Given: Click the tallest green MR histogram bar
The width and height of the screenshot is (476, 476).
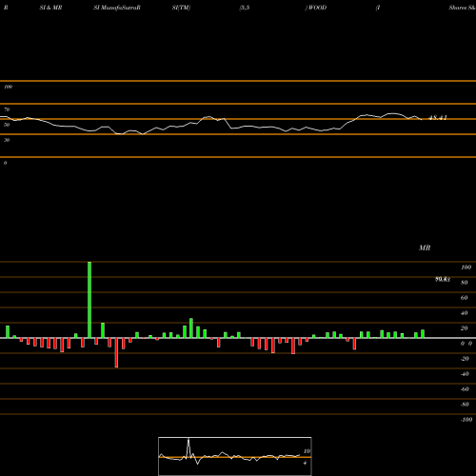Looking at the screenshot, I should (89, 300).
